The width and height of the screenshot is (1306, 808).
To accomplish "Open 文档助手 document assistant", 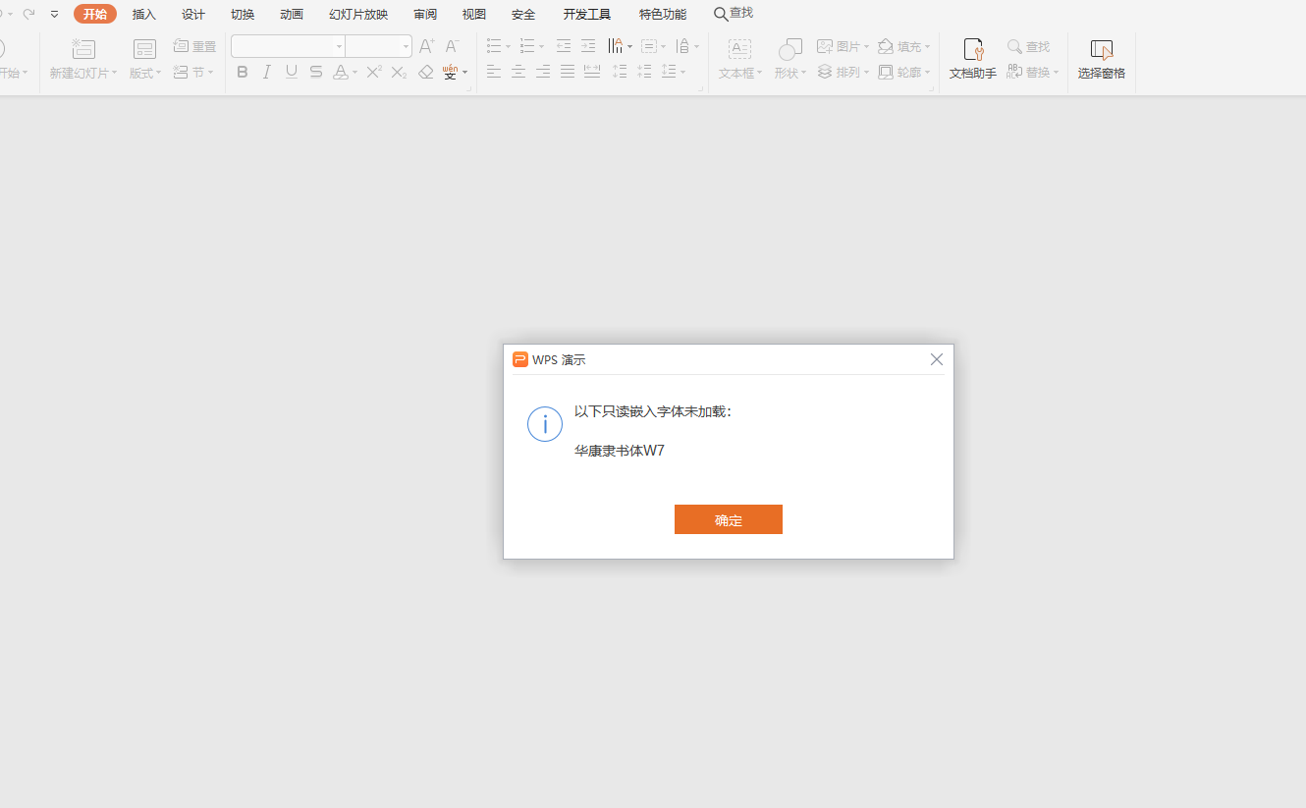I will [972, 59].
